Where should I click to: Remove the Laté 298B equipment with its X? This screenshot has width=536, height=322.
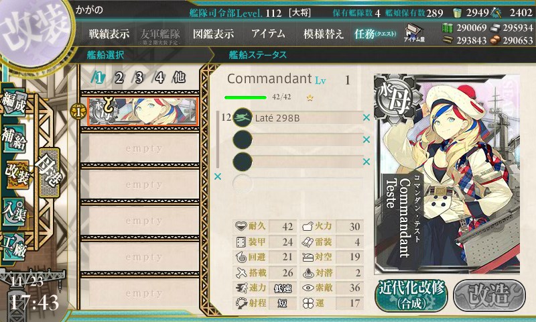(366, 117)
